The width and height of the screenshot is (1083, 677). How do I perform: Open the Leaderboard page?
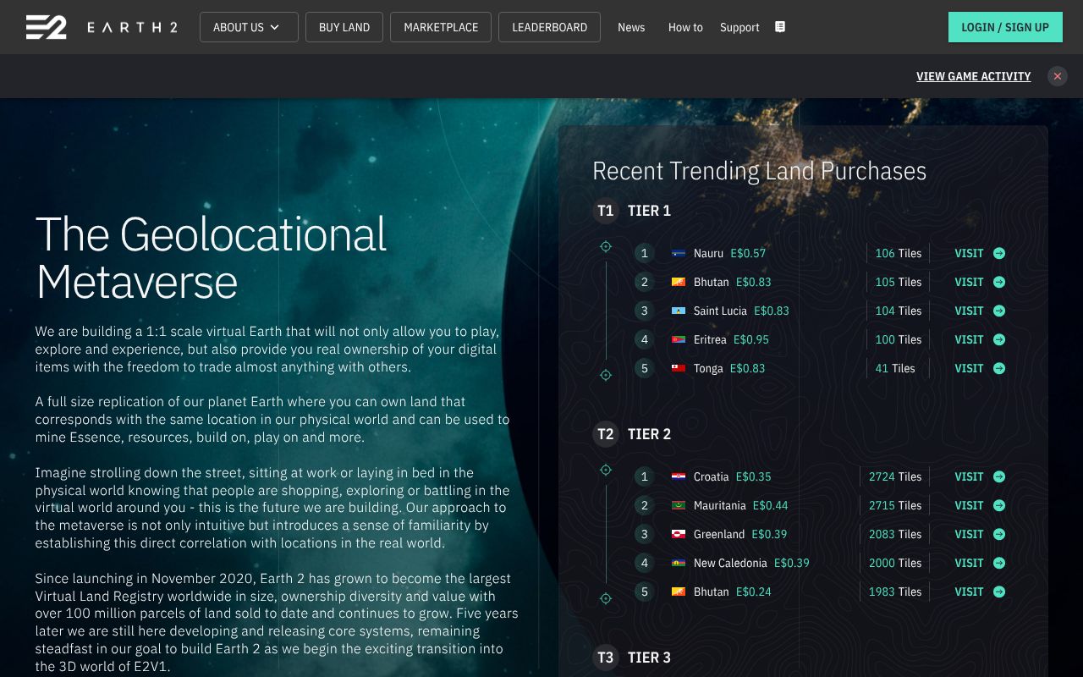coord(549,27)
